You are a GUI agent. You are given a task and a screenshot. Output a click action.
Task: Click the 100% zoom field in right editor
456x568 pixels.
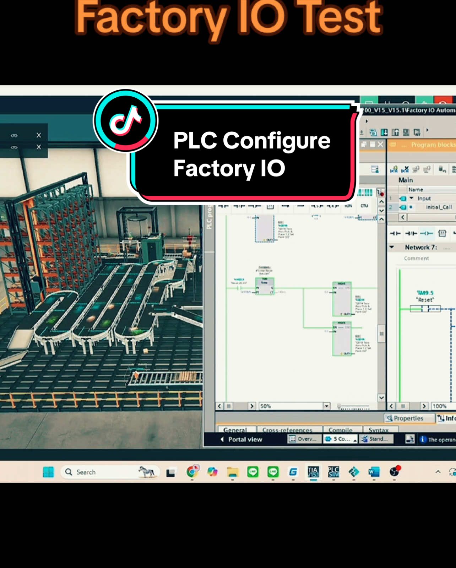pos(443,406)
